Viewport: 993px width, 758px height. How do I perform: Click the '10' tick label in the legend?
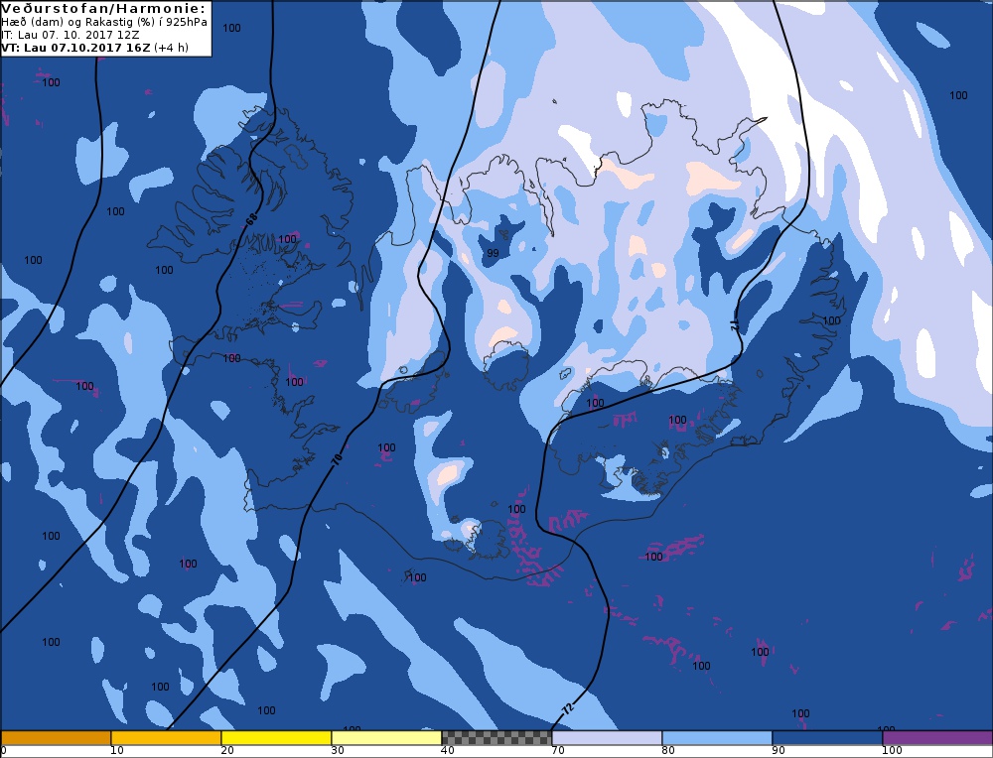[x=117, y=751]
